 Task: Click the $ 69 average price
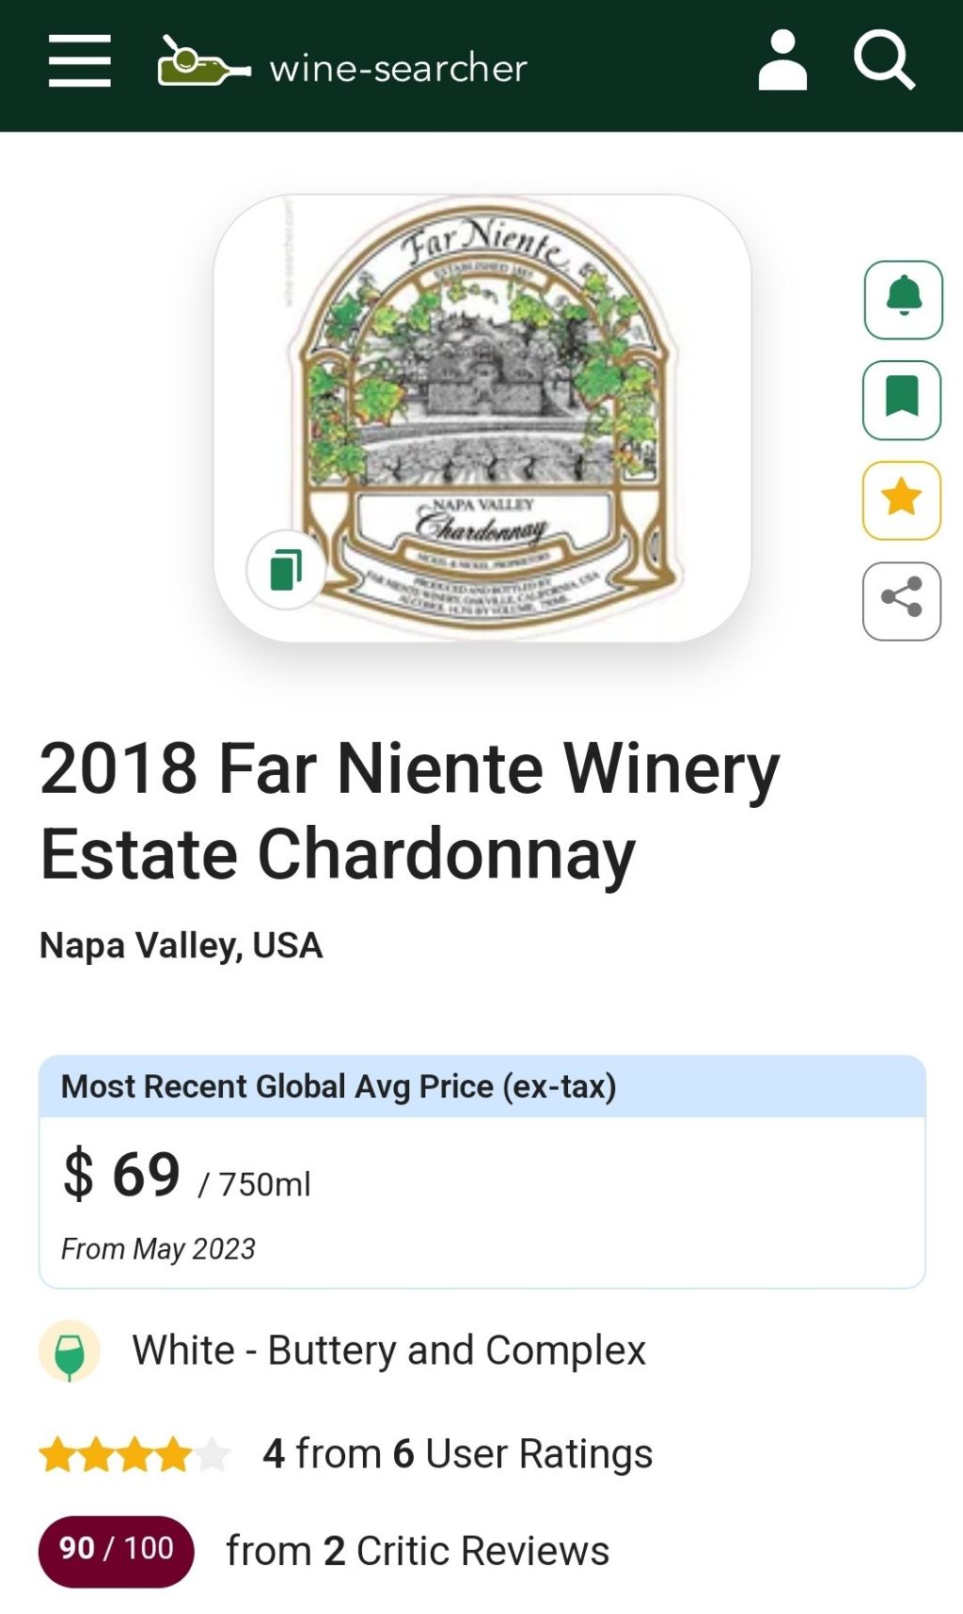pyautogui.click(x=122, y=1176)
